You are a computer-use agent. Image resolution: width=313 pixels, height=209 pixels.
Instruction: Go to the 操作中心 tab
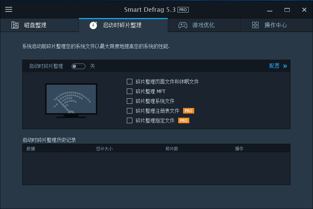[x=277, y=25]
